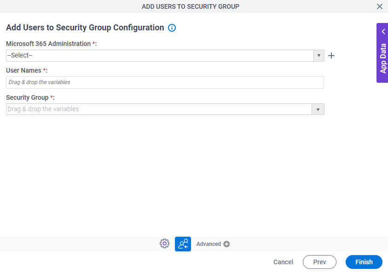
Task: Select the blue Add Users to Security Group activity icon
Action: tap(183, 244)
